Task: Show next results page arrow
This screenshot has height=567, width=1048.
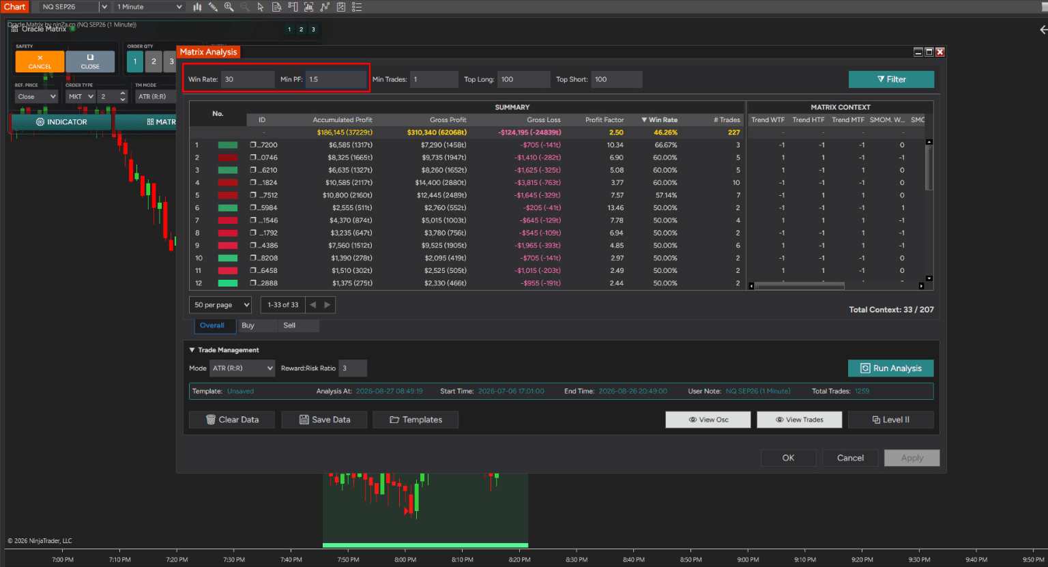Action: tap(327, 305)
